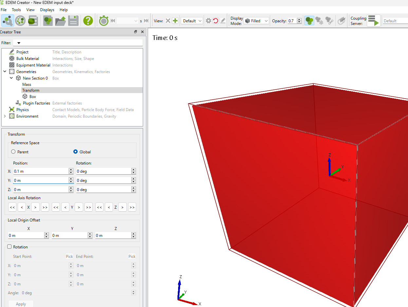
Task: Open the Displays menu
Action: (47, 10)
